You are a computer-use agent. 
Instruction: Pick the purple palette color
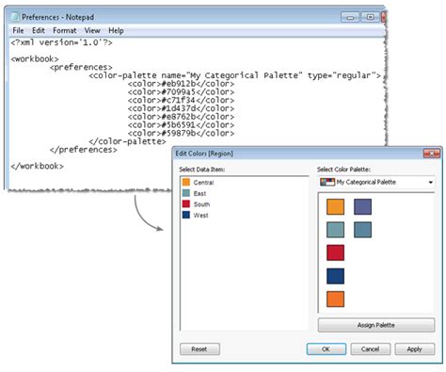362,206
